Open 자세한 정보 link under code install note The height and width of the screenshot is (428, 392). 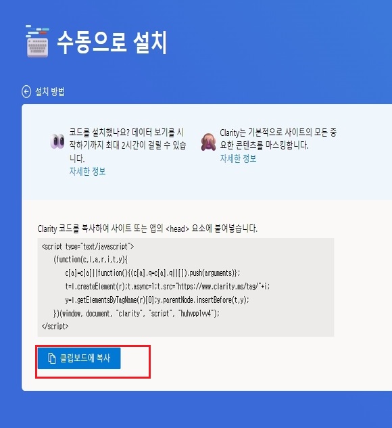pyautogui.click(x=87, y=172)
